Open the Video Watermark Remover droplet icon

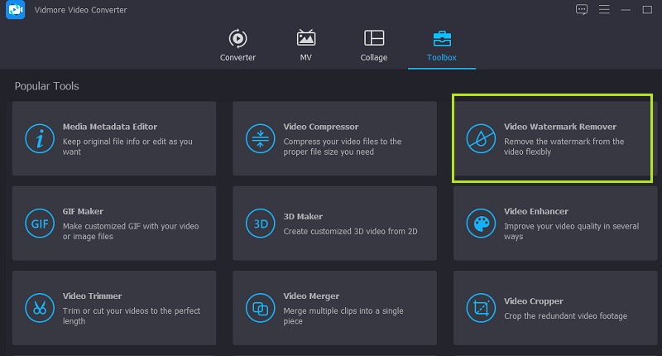coord(480,139)
